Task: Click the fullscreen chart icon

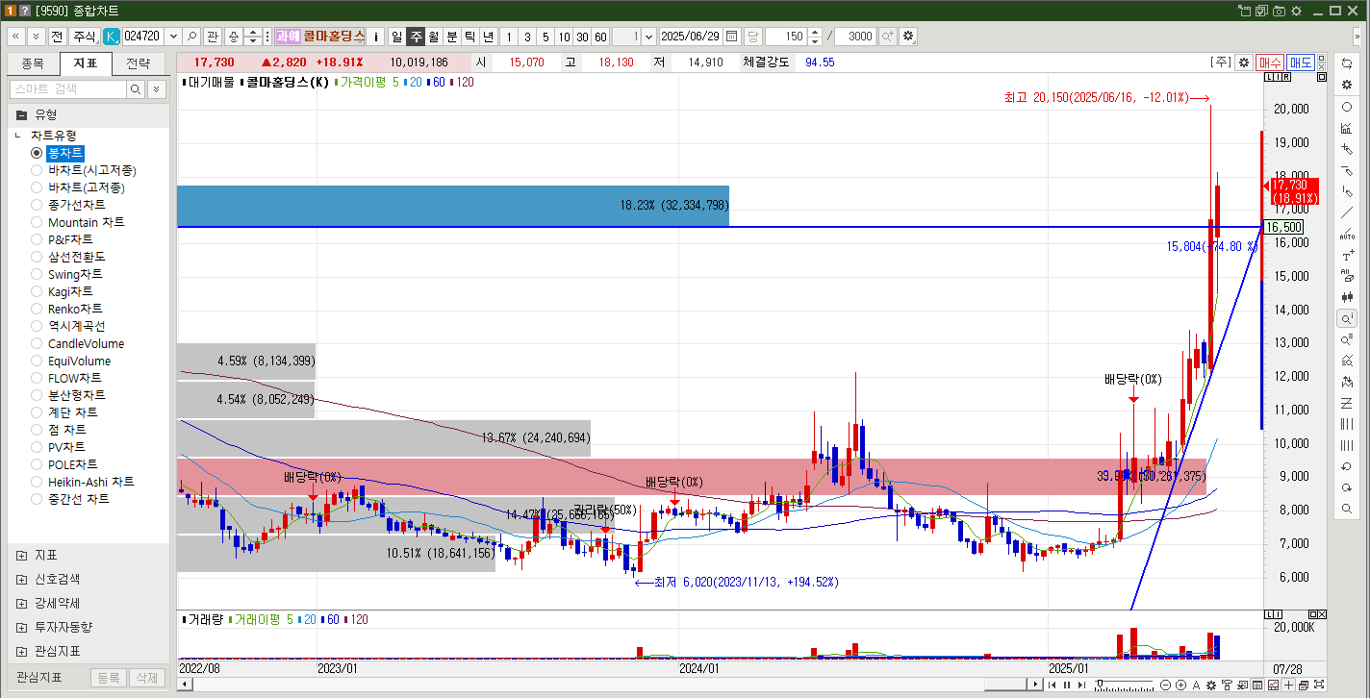Action: [x=1319, y=685]
